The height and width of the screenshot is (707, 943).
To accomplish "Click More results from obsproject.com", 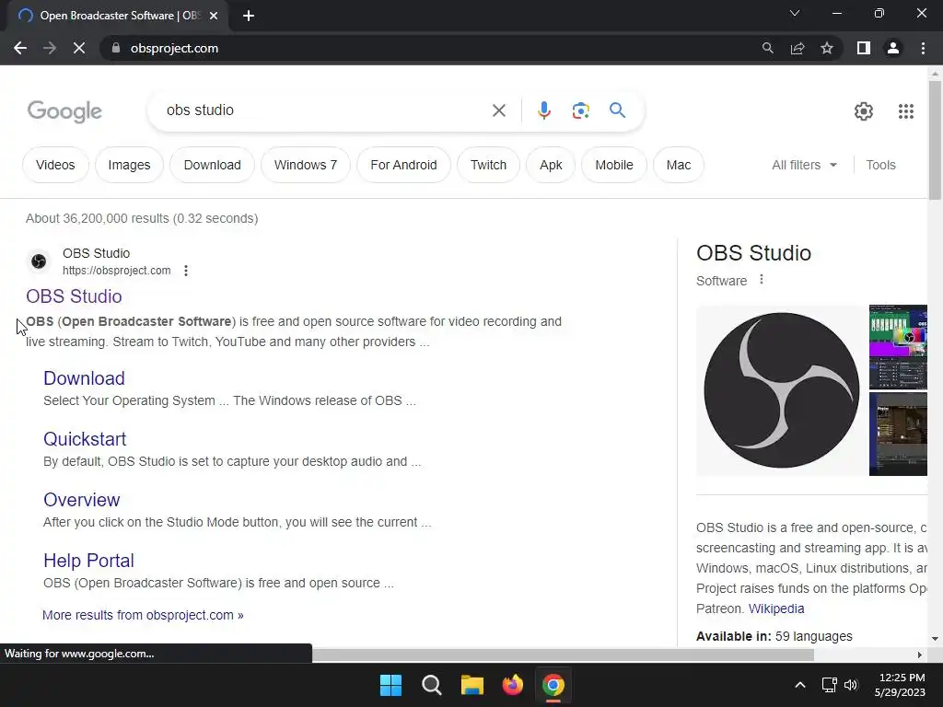I will [143, 615].
